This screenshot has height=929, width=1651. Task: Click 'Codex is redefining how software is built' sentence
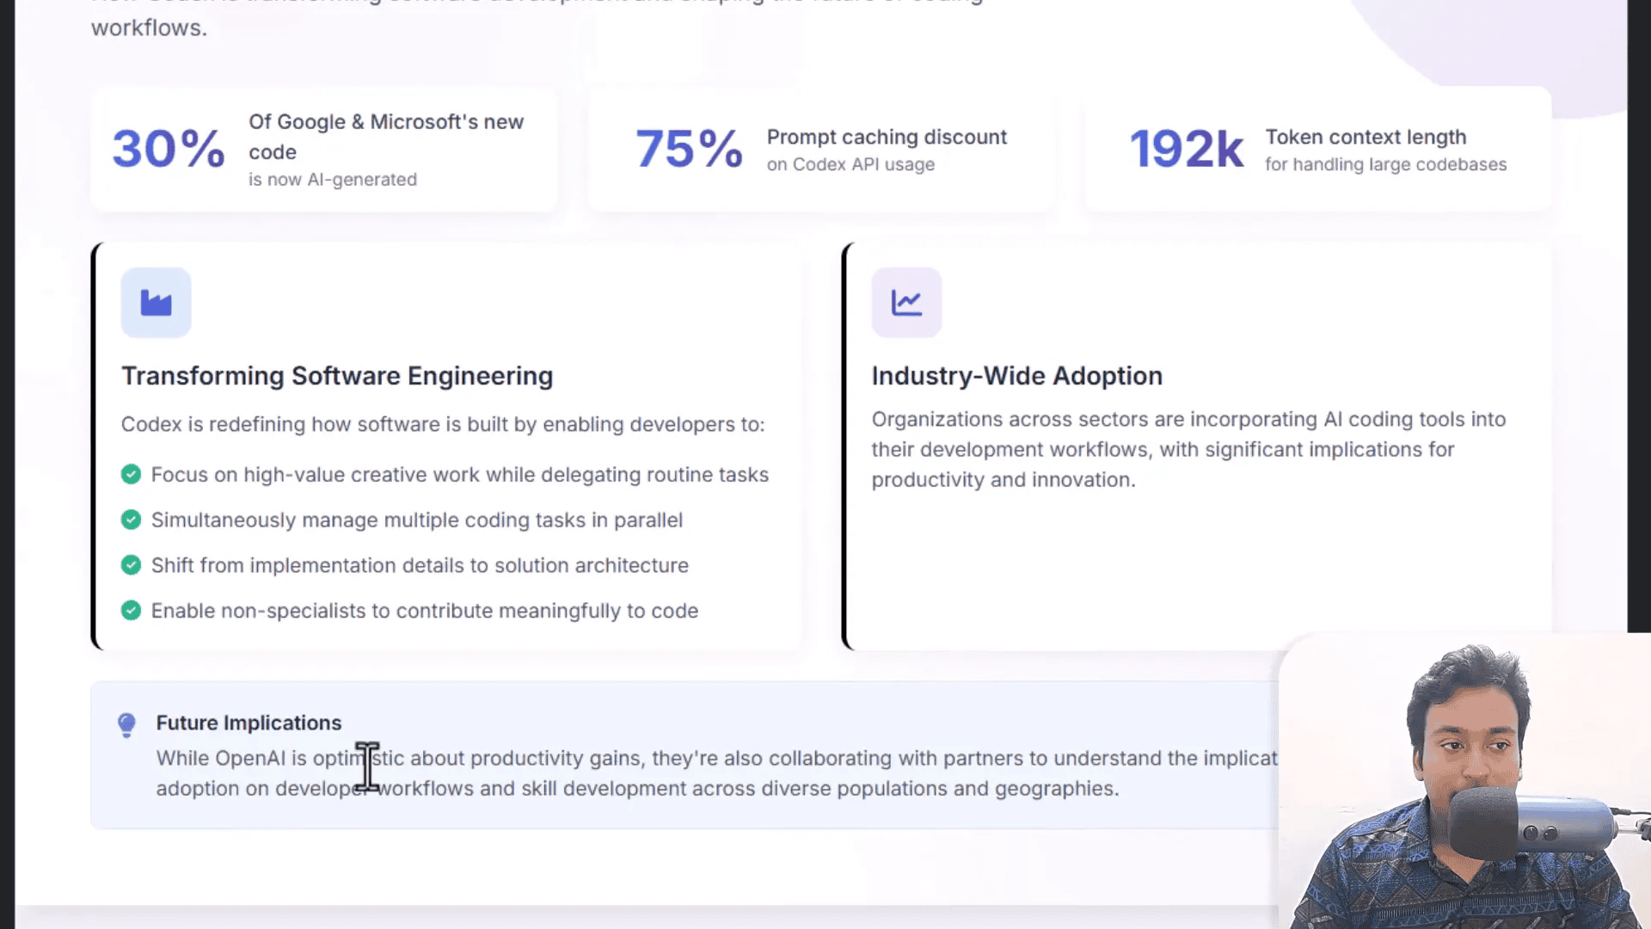click(x=443, y=424)
